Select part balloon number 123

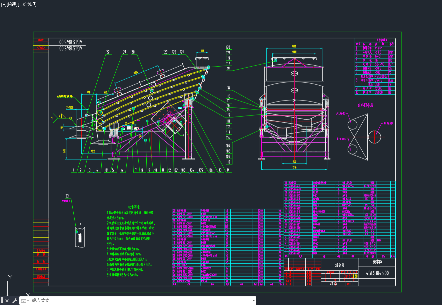tap(165, 52)
